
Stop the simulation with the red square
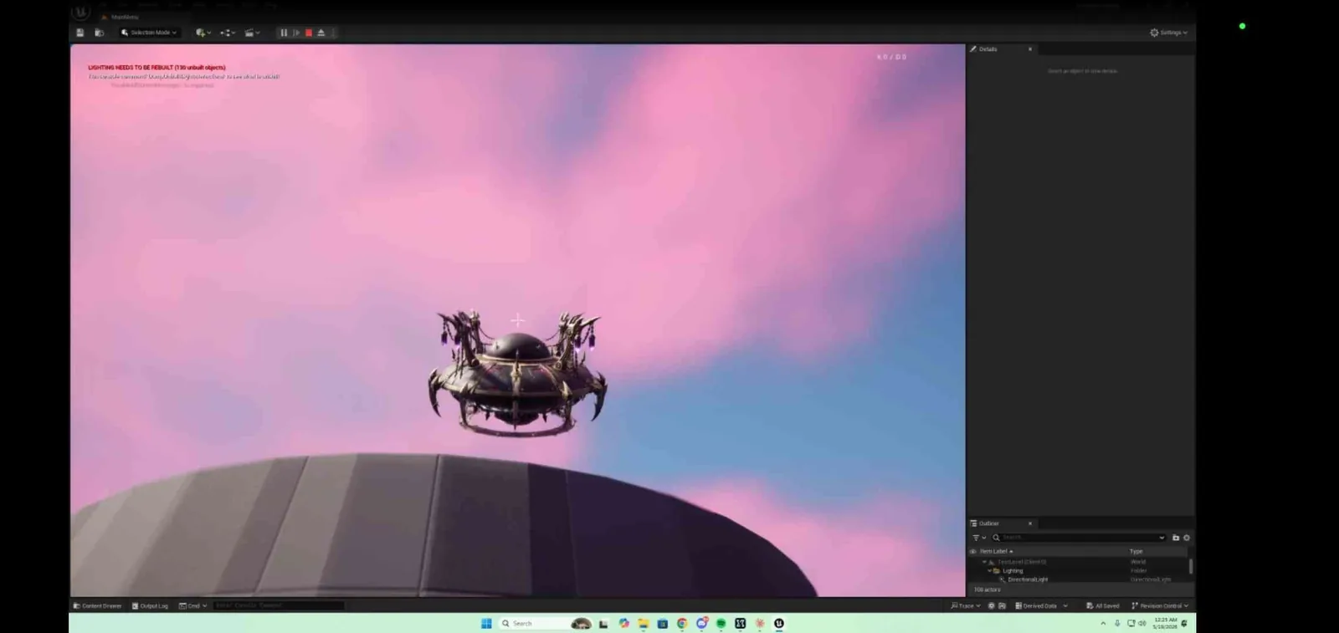pos(309,33)
